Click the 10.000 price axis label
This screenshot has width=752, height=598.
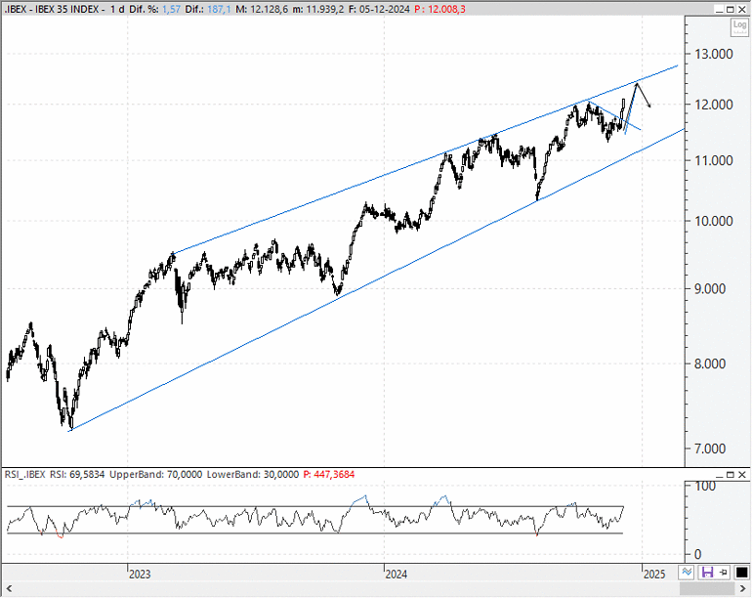pyautogui.click(x=714, y=221)
